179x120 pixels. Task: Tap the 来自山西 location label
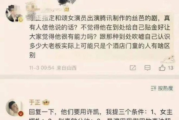[x=66, y=68]
